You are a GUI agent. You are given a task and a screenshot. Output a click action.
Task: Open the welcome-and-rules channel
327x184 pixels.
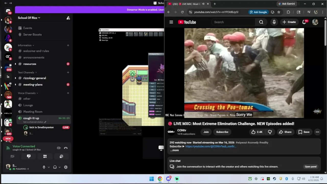click(x=36, y=51)
